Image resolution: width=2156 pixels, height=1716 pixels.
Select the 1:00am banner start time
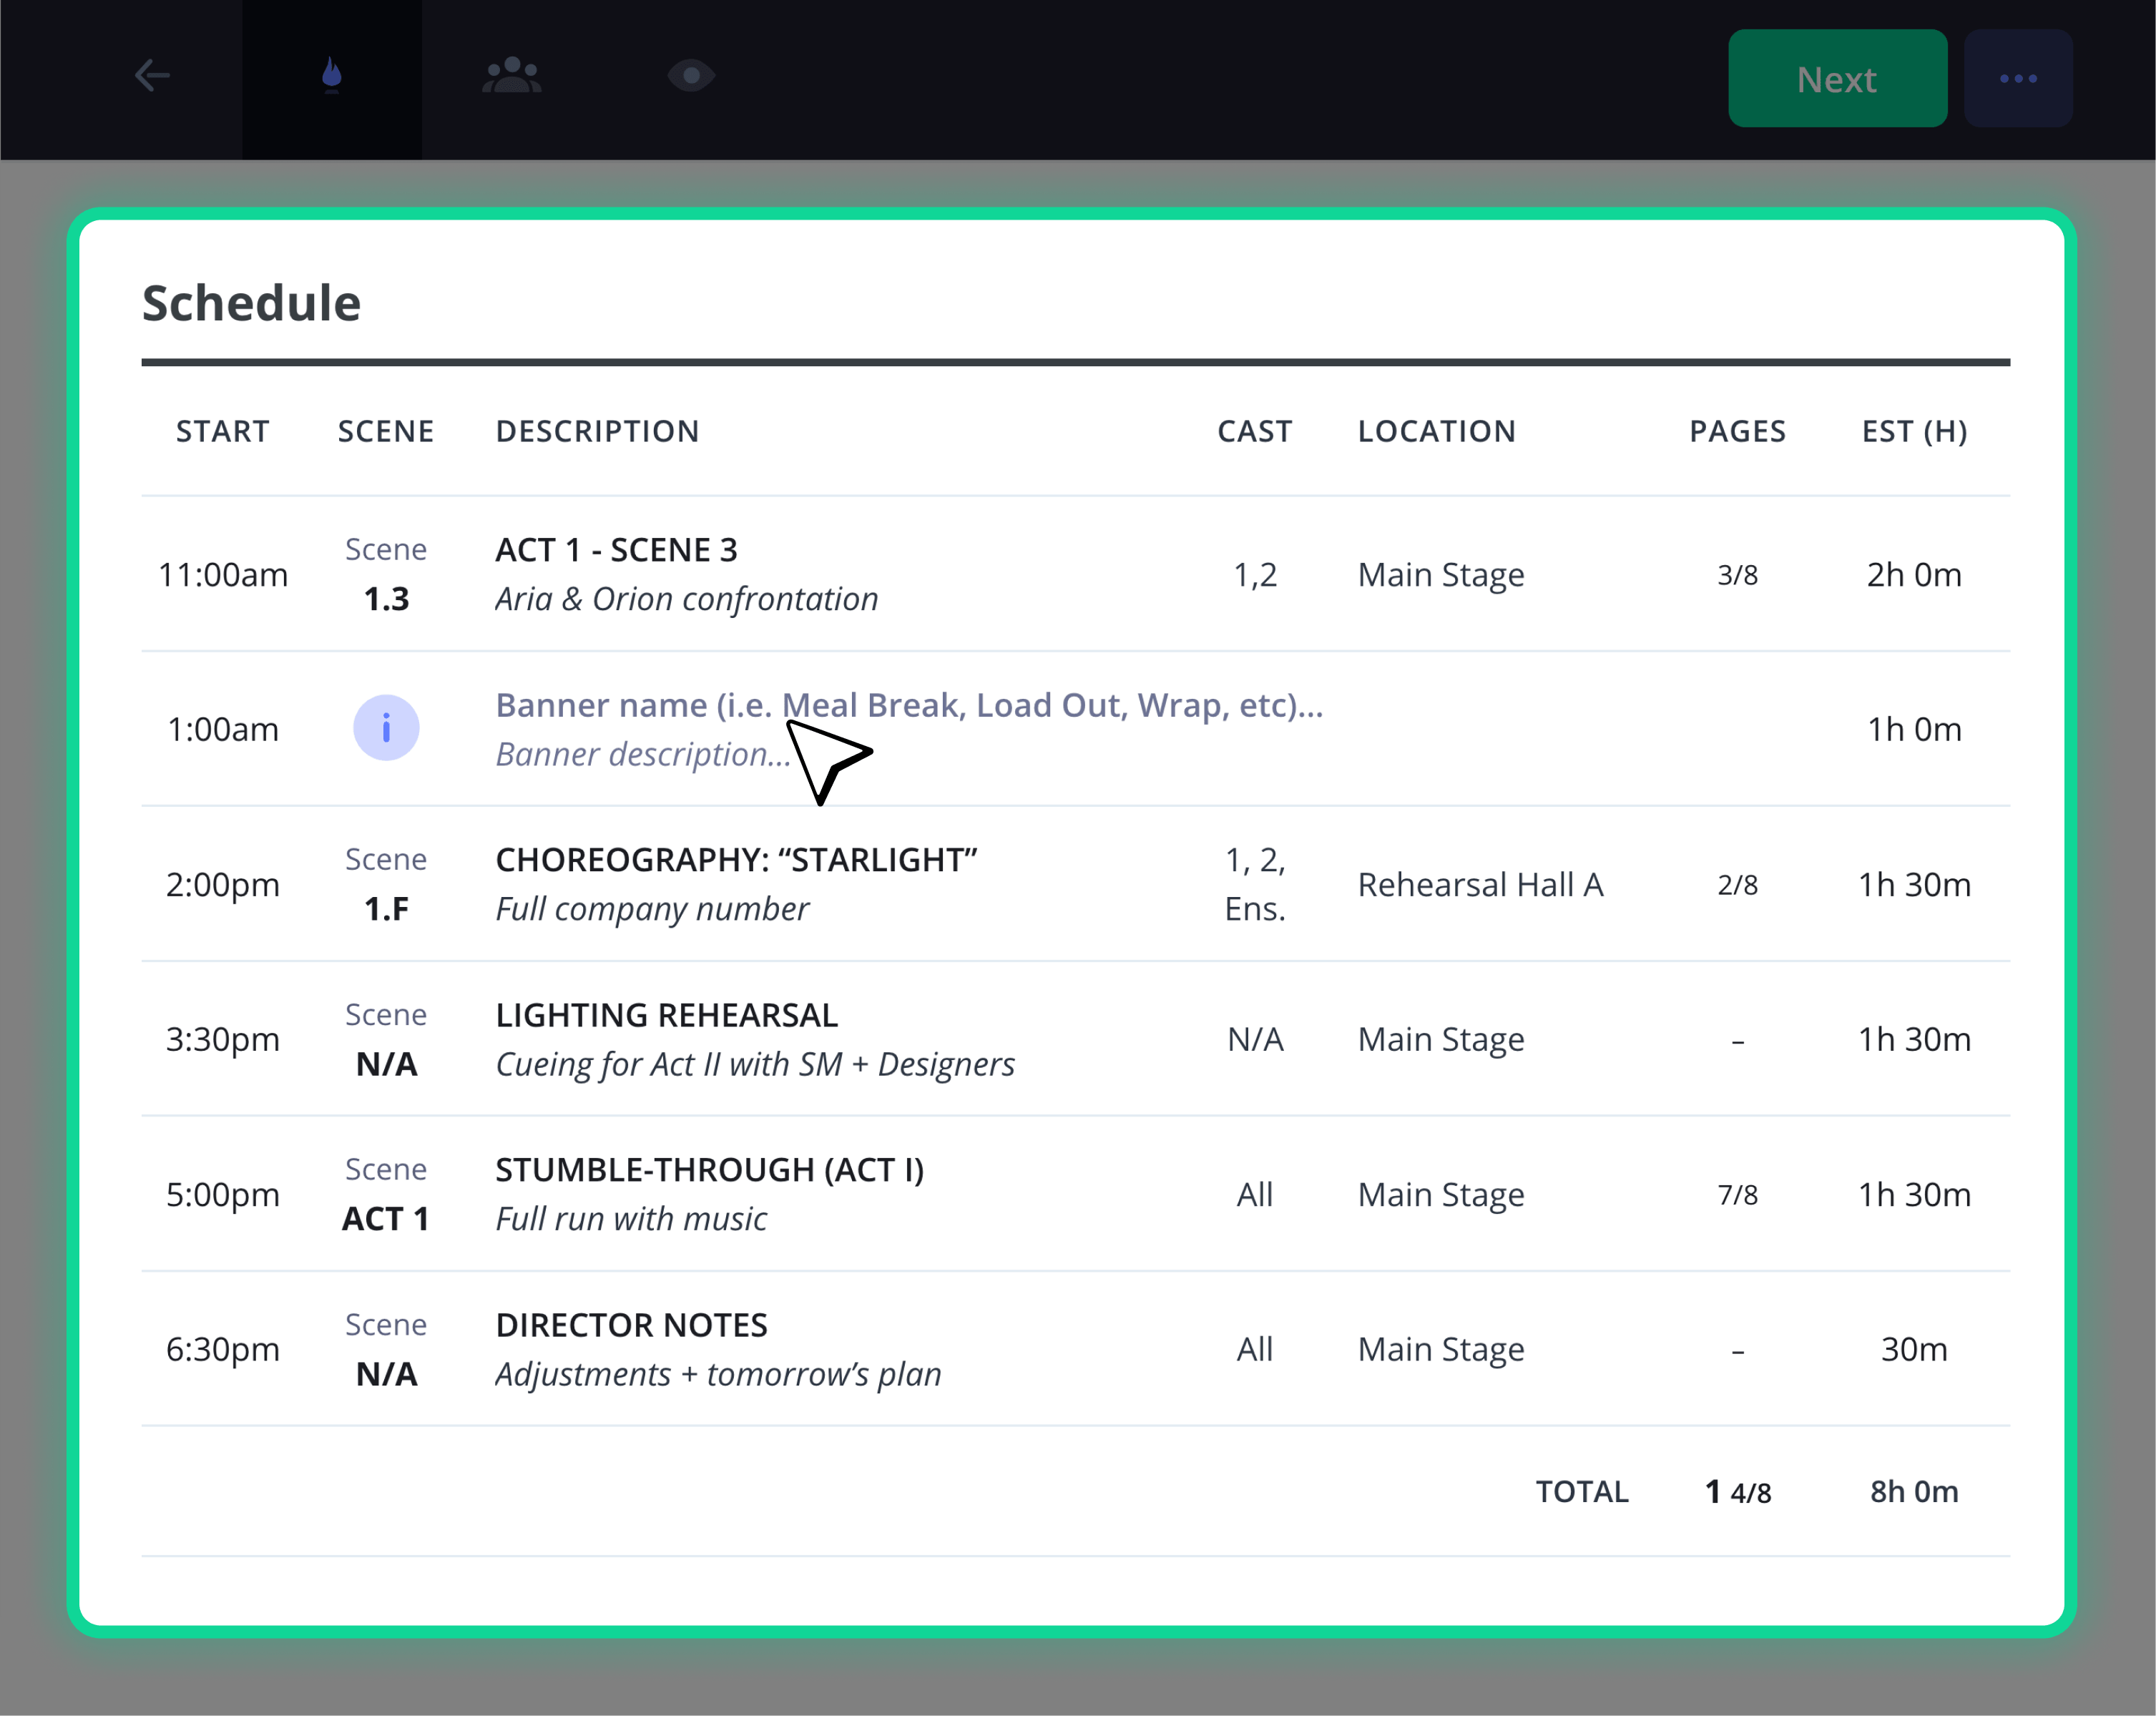(223, 729)
